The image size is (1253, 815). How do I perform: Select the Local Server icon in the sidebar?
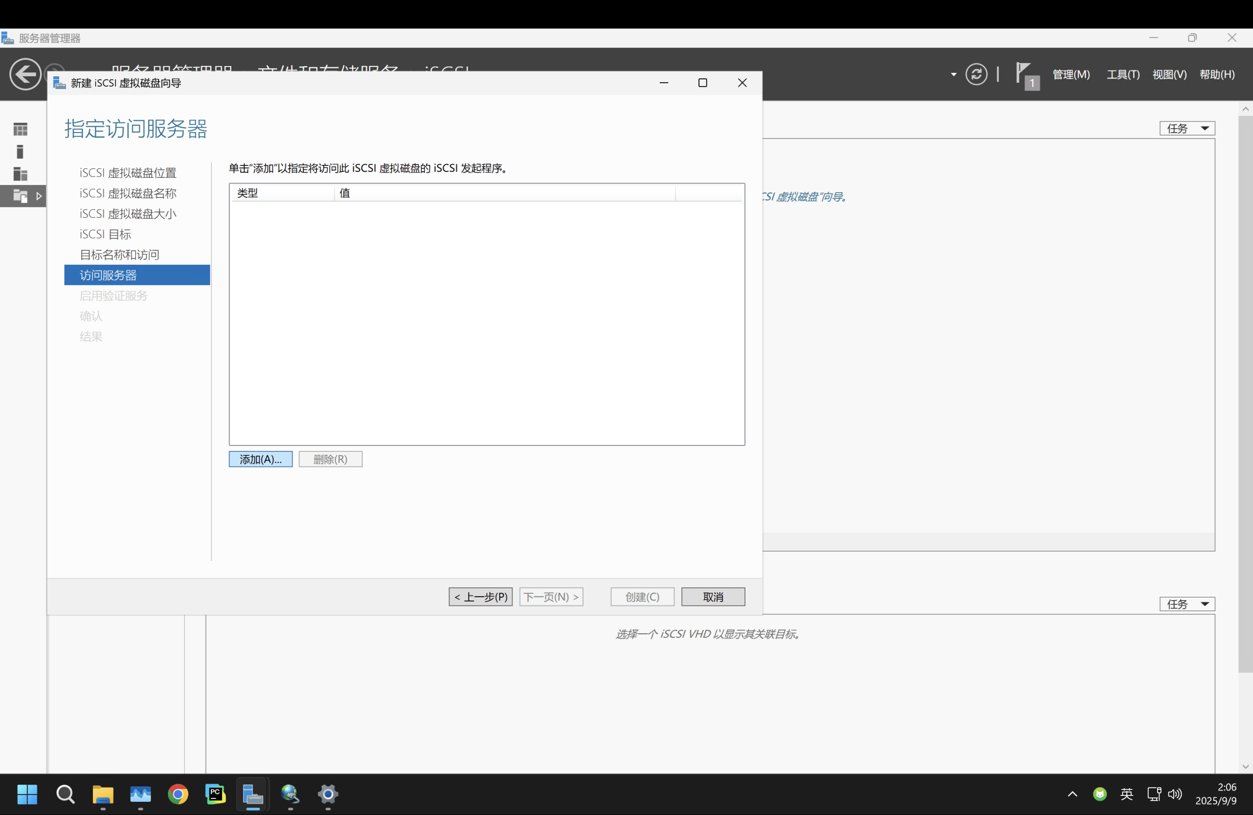tap(20, 152)
